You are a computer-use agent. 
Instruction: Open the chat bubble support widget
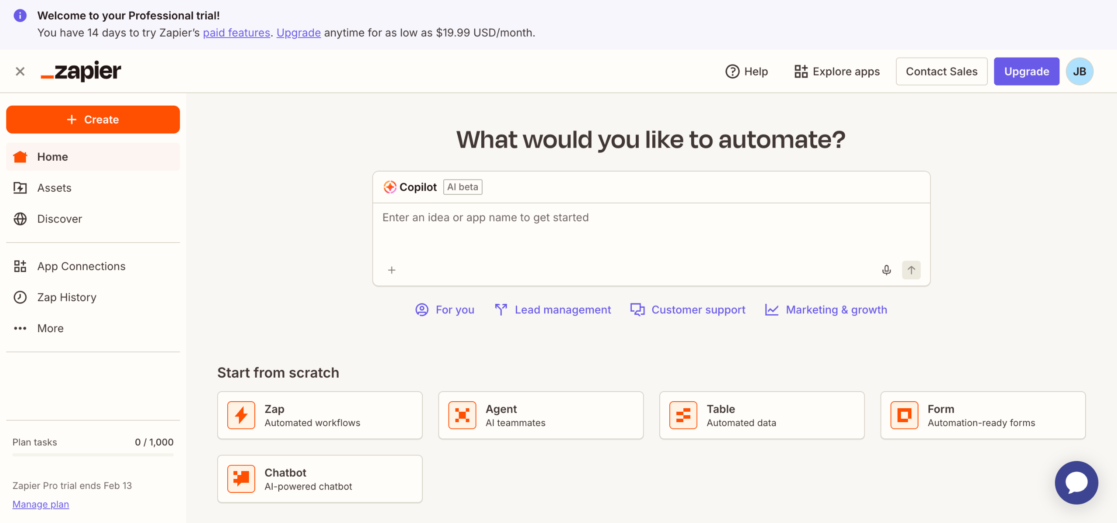click(x=1076, y=482)
